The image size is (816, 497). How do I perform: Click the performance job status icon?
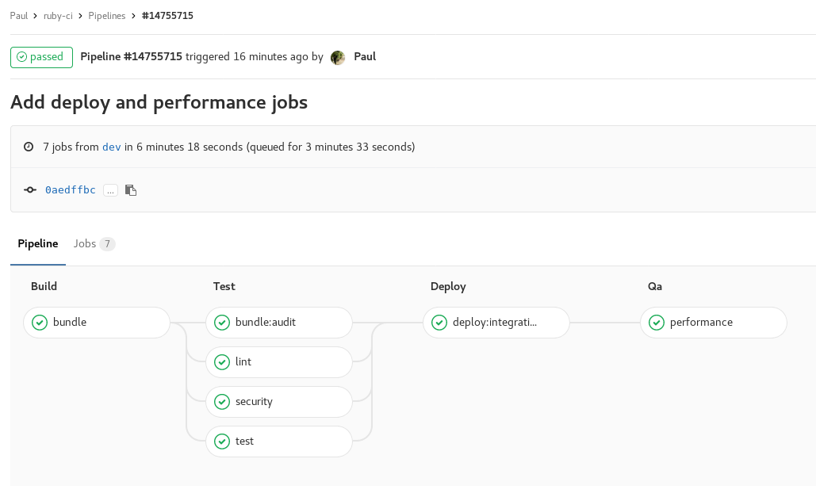click(x=657, y=323)
